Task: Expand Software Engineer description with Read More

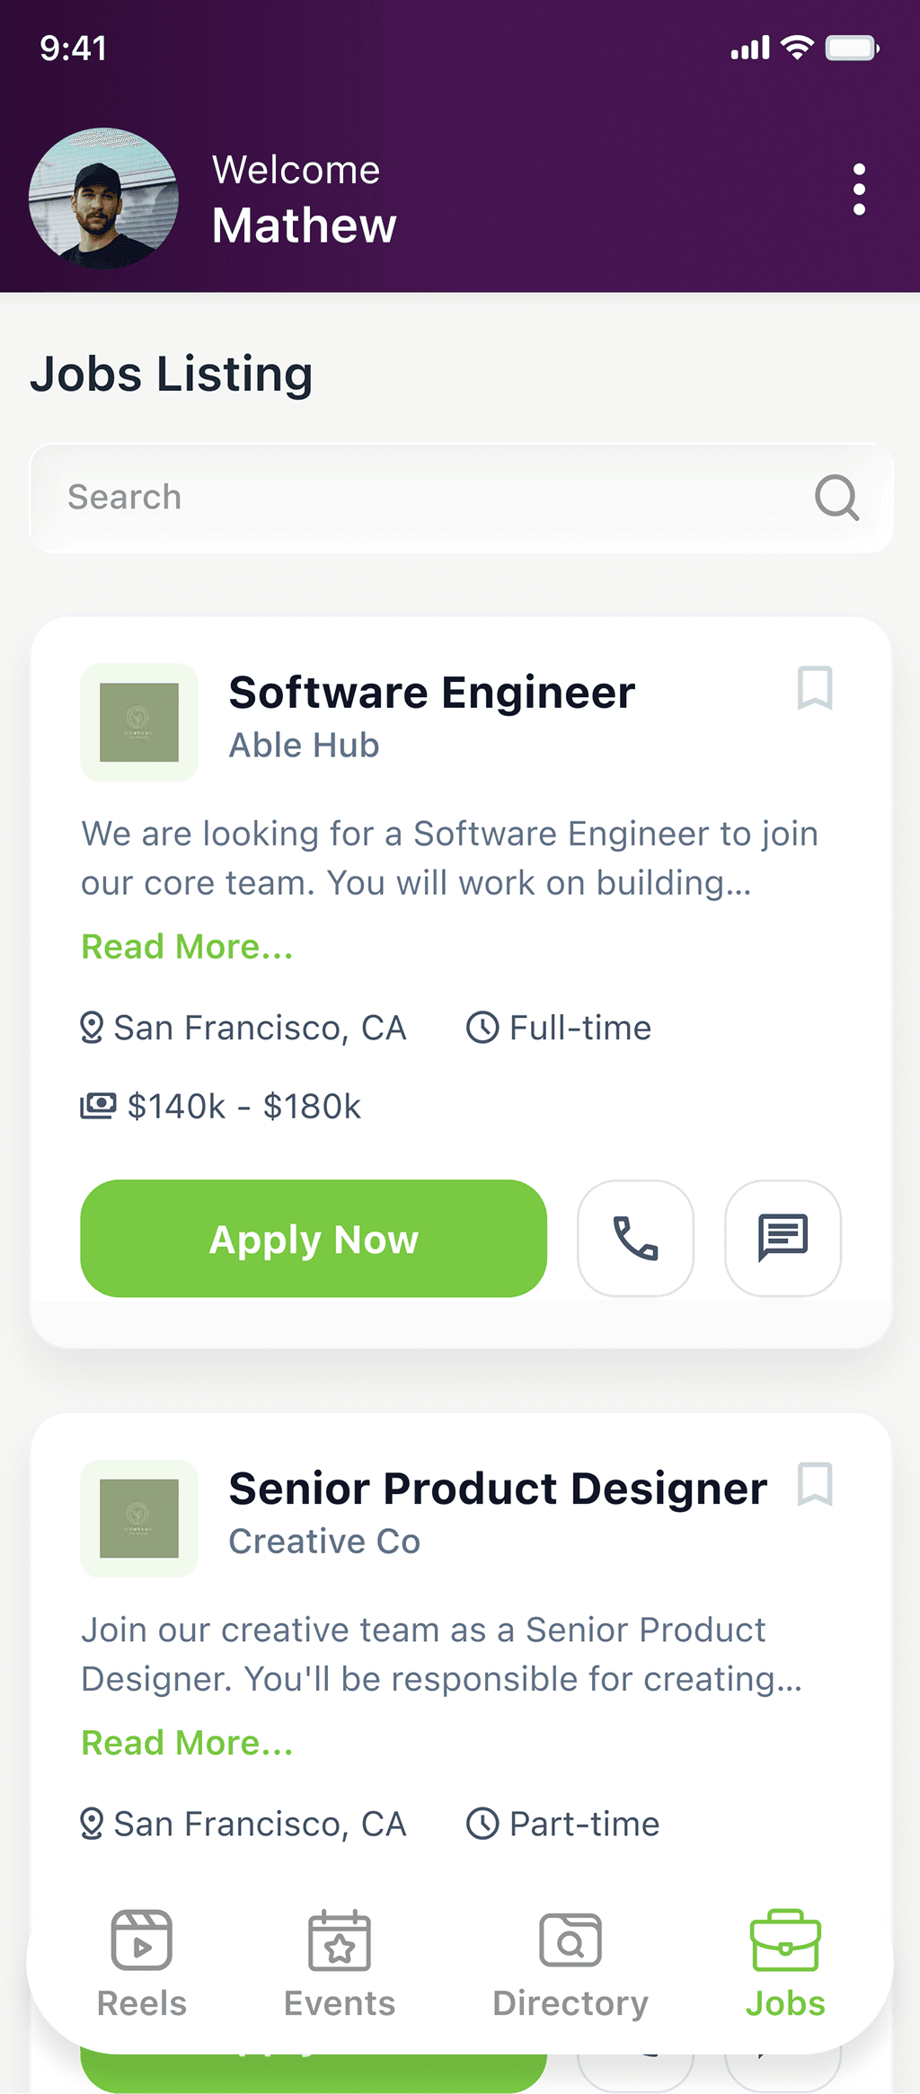Action: (187, 947)
